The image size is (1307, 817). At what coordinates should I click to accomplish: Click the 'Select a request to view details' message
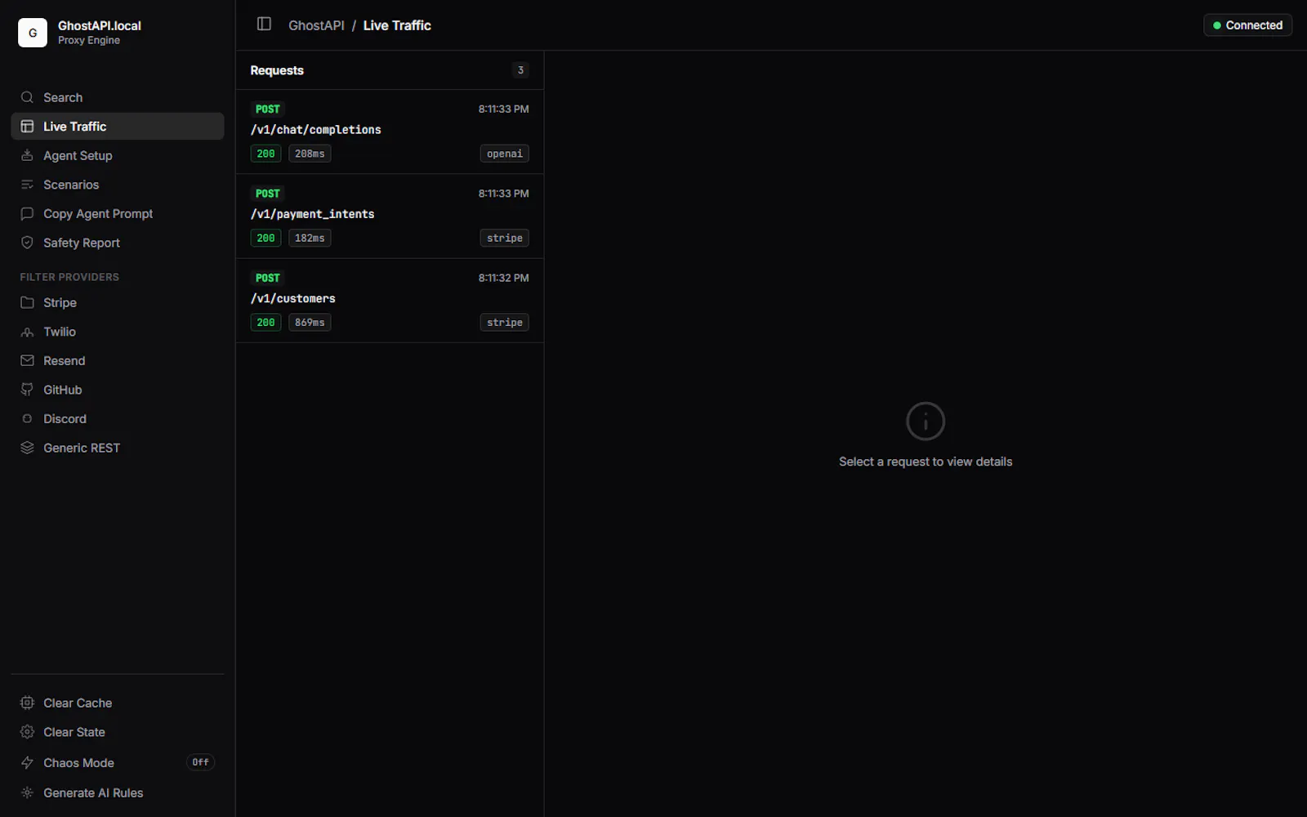pos(926,462)
